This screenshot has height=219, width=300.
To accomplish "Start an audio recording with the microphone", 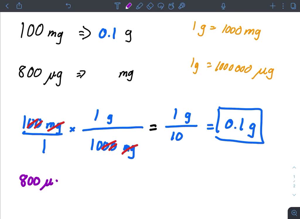I will tap(223, 6).
